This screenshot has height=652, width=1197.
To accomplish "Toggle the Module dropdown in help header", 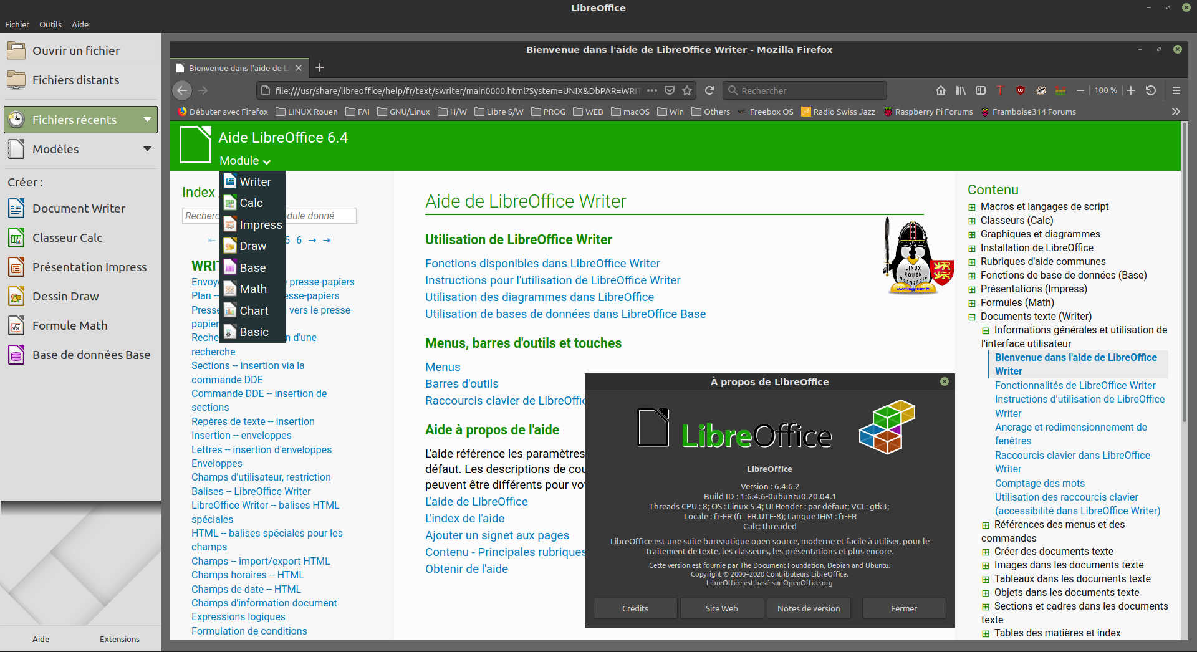I will 244,161.
